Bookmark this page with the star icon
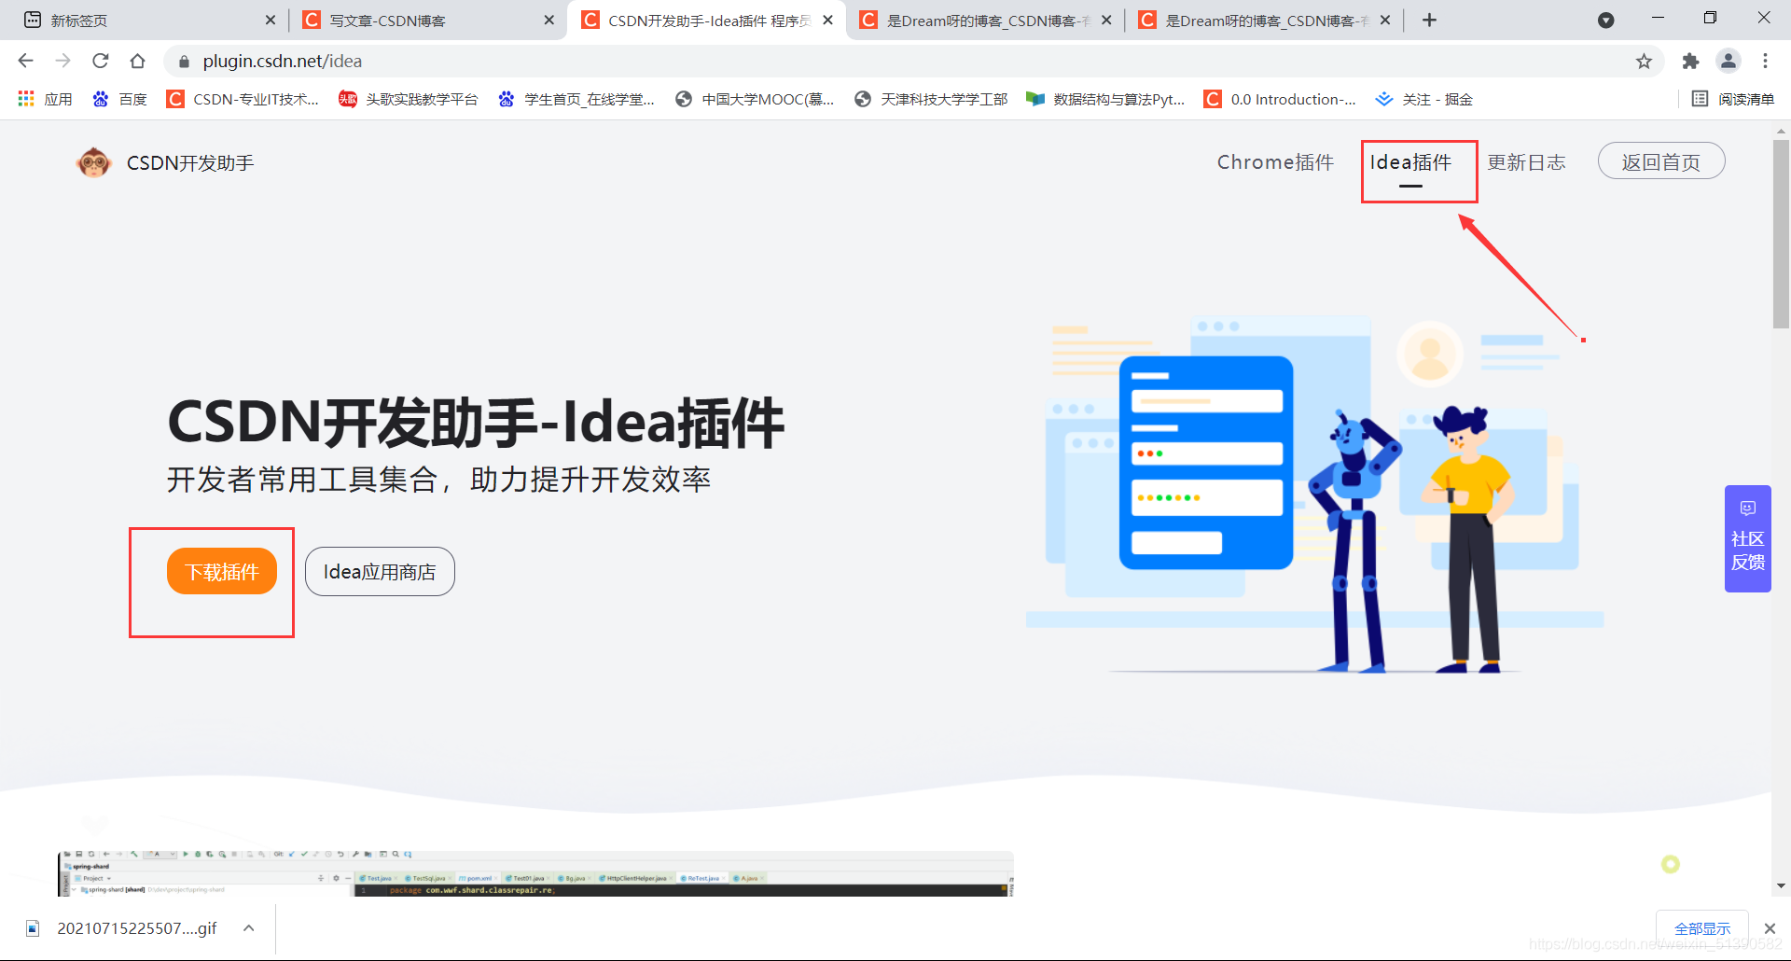Image resolution: width=1791 pixels, height=961 pixels. point(1644,61)
